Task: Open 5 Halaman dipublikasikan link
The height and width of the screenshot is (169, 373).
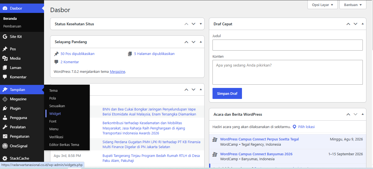Action: point(154,54)
